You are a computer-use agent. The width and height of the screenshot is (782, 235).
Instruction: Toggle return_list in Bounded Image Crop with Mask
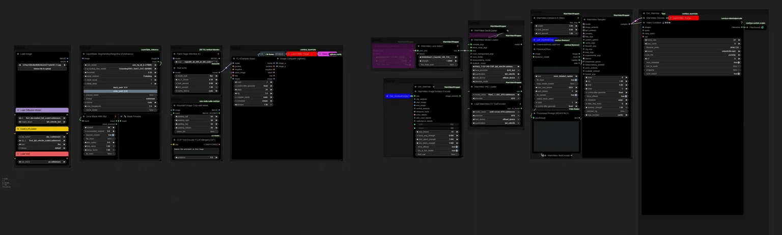195,132
